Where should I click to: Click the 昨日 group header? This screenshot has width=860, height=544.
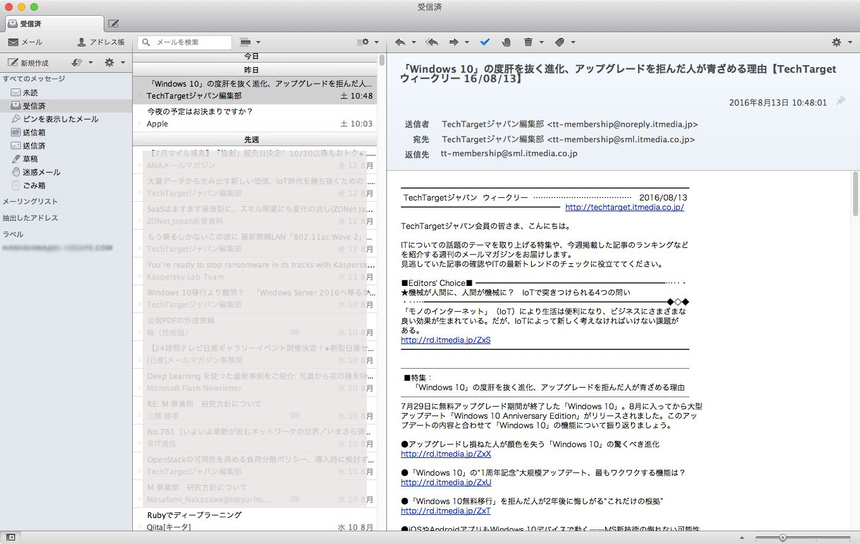point(255,70)
